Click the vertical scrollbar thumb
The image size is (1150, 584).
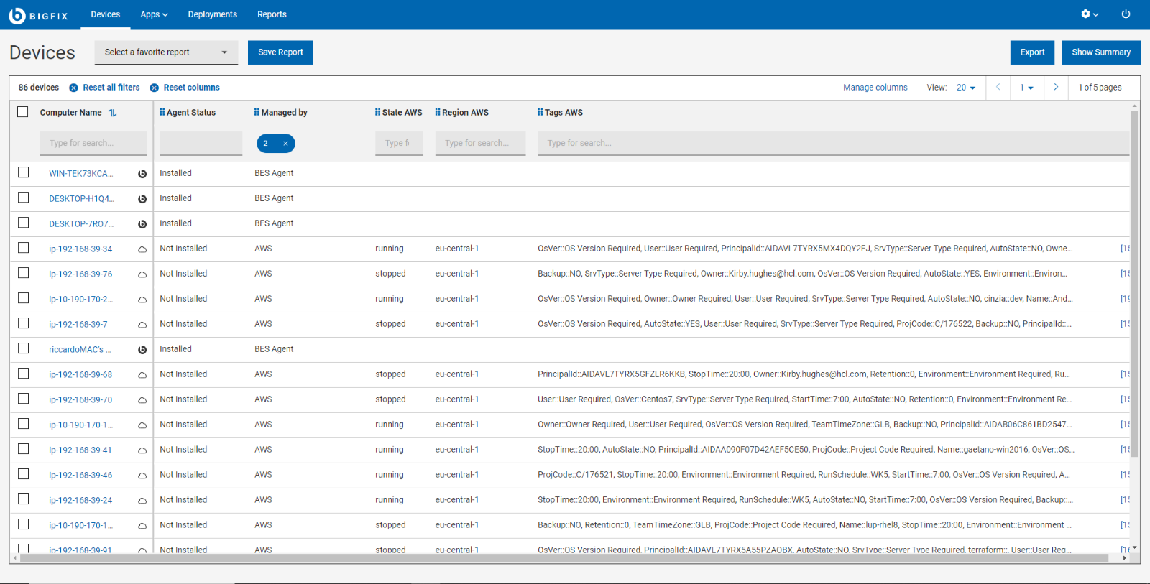pos(1135,284)
